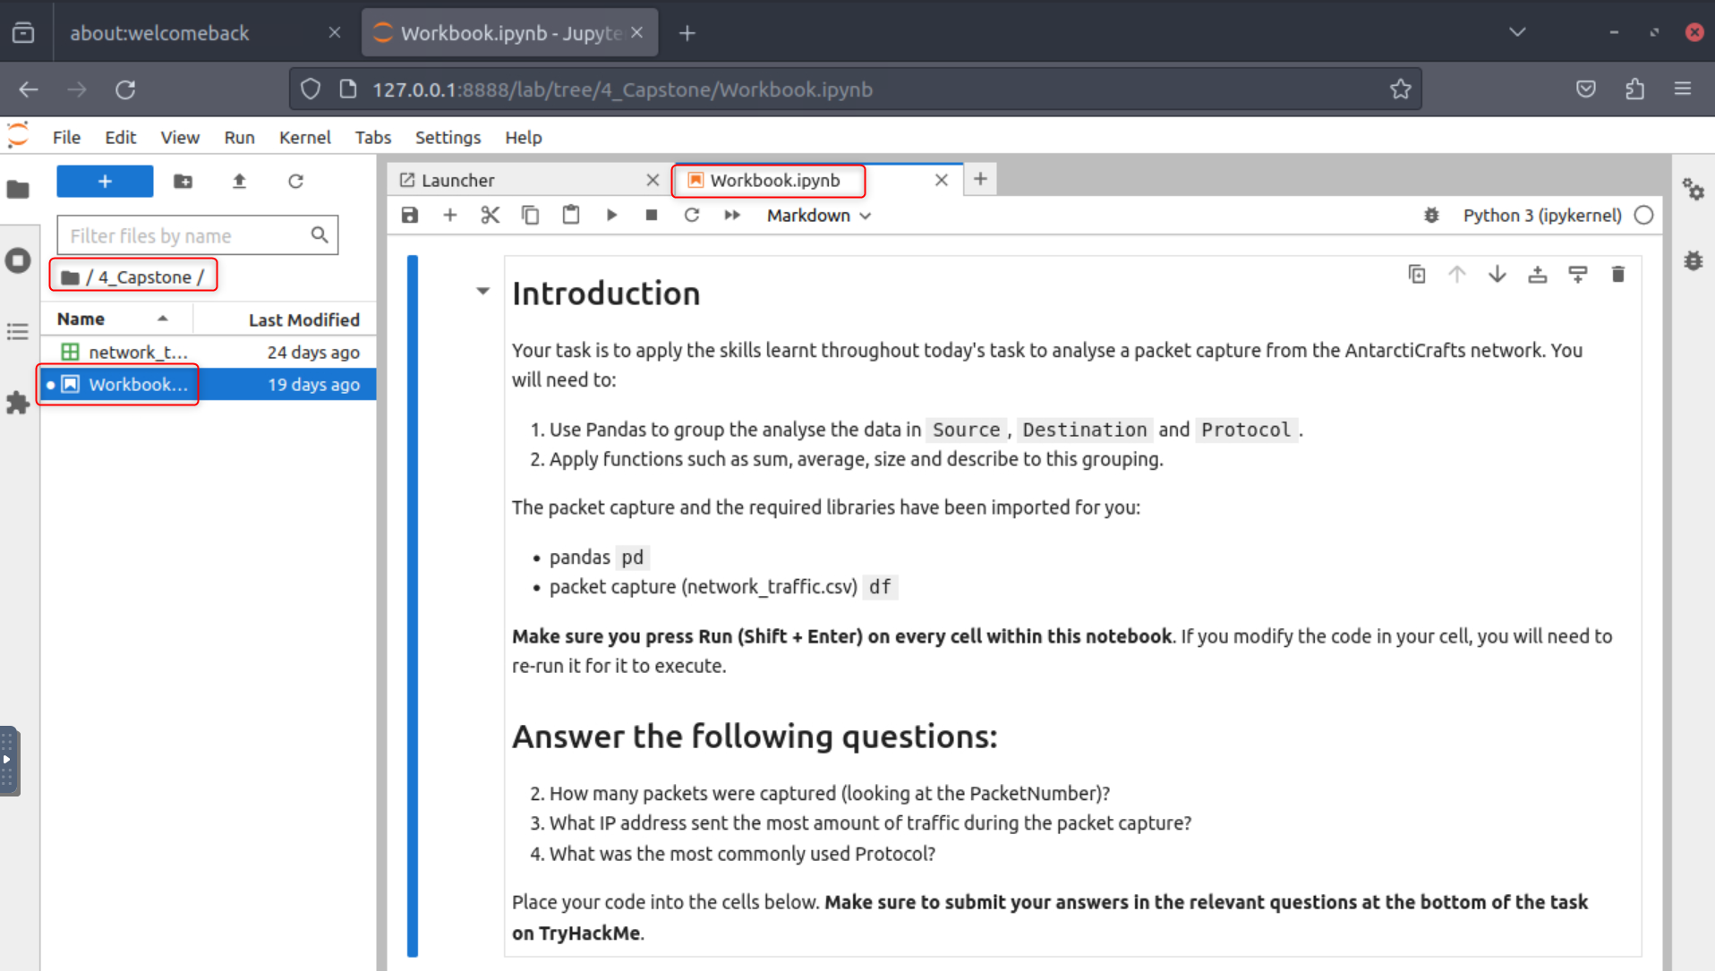This screenshot has width=1715, height=971.
Task: Open the Kernel menu
Action: [304, 137]
